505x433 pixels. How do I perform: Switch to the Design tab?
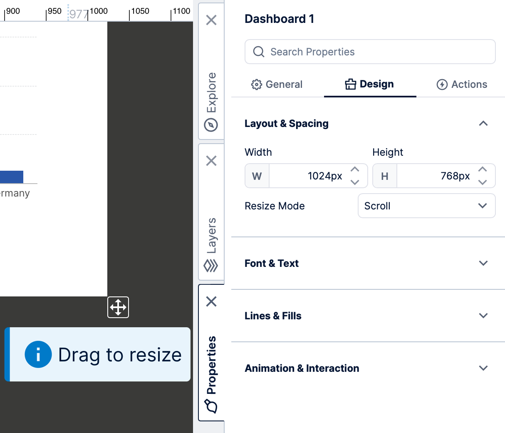369,84
